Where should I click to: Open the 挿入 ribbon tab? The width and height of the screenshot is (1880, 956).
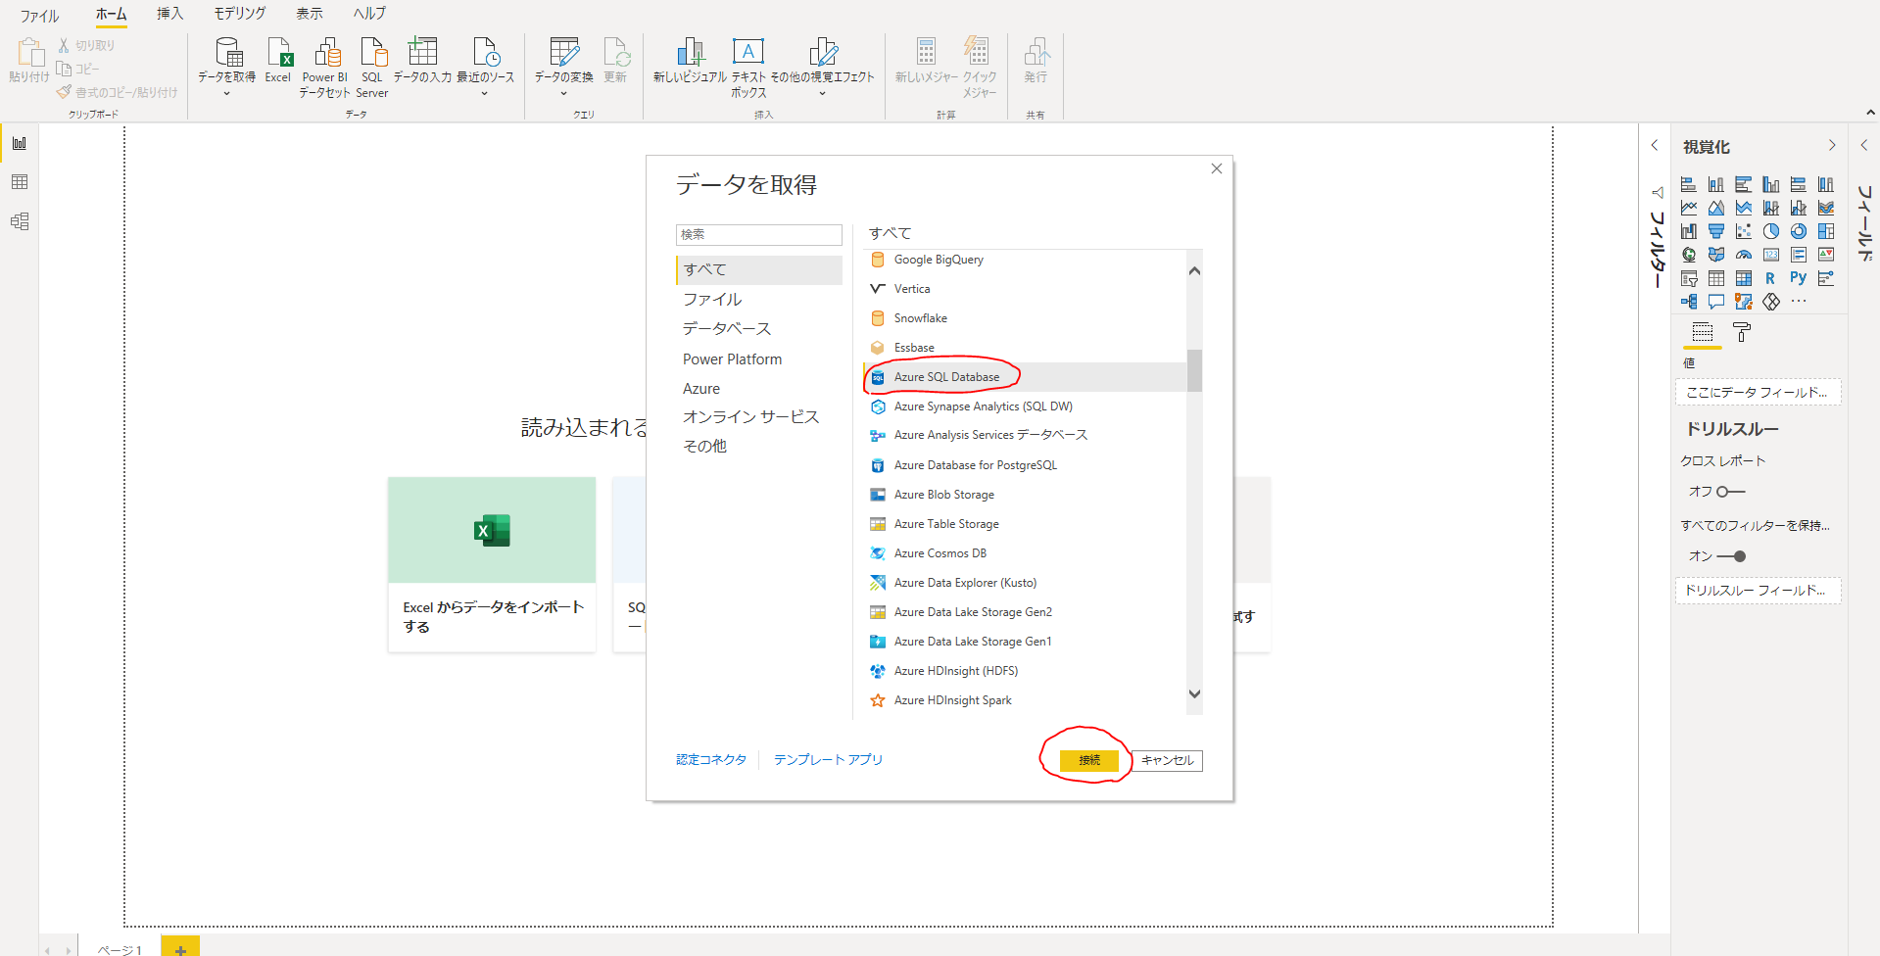[170, 14]
